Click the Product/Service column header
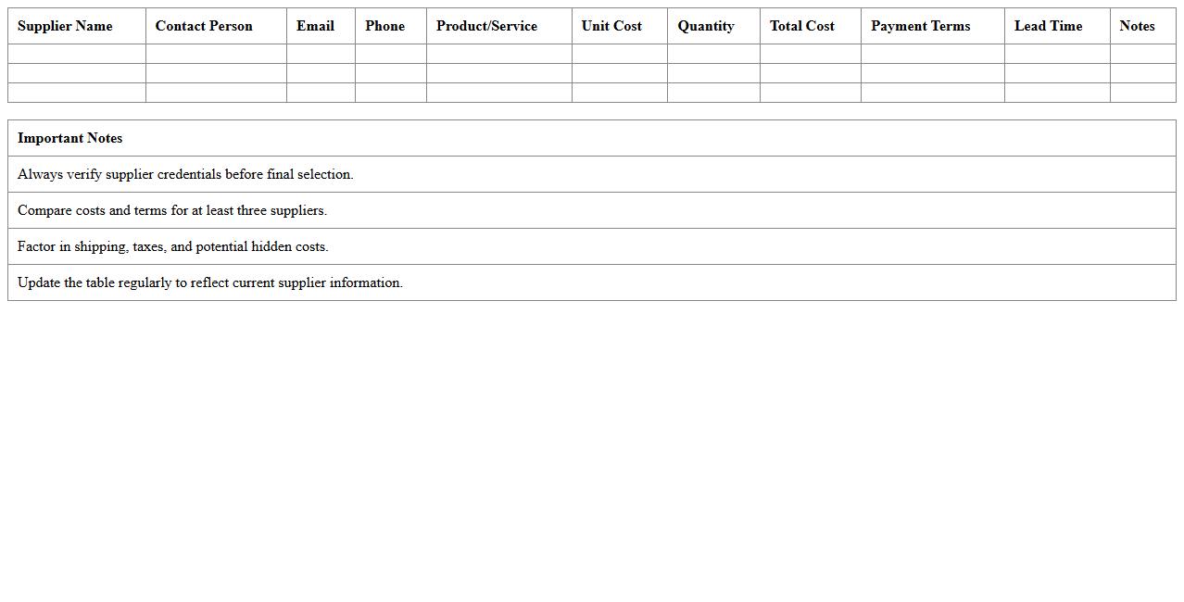Screen dimensions: 1184x602 pos(486,26)
